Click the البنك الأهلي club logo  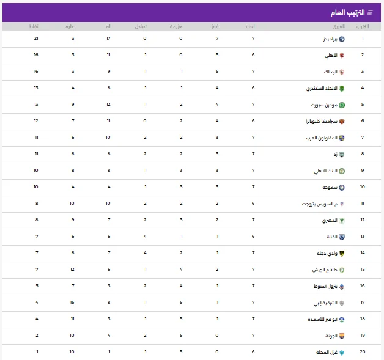tap(342, 171)
